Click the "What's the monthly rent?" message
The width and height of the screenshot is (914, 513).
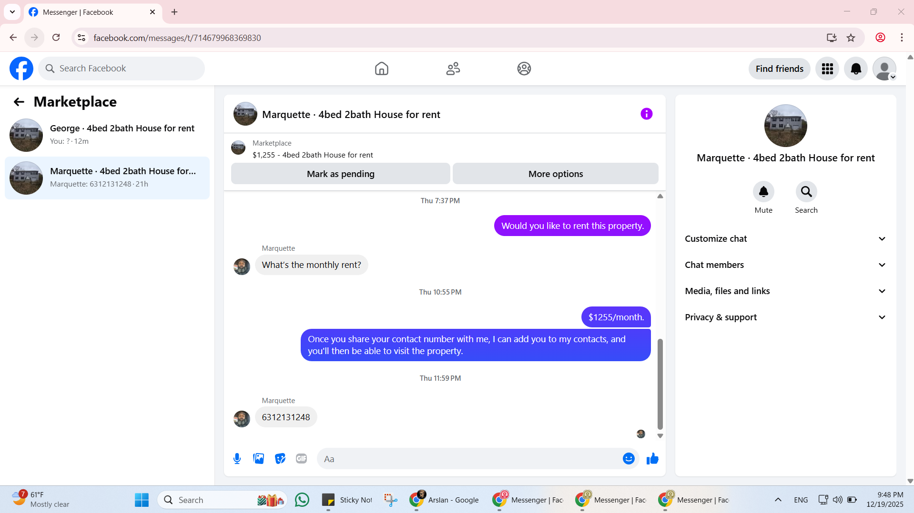pos(311,265)
